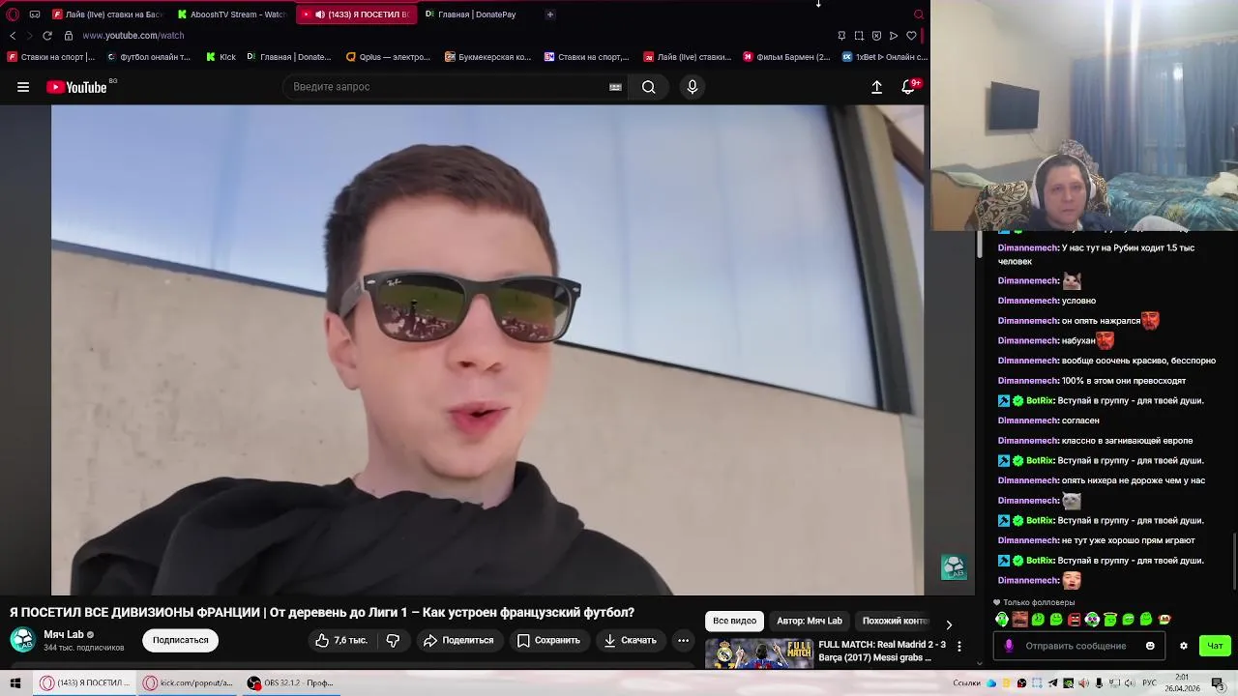The width and height of the screenshot is (1238, 696).
Task: Go back with the browser back arrow
Action: (13, 36)
